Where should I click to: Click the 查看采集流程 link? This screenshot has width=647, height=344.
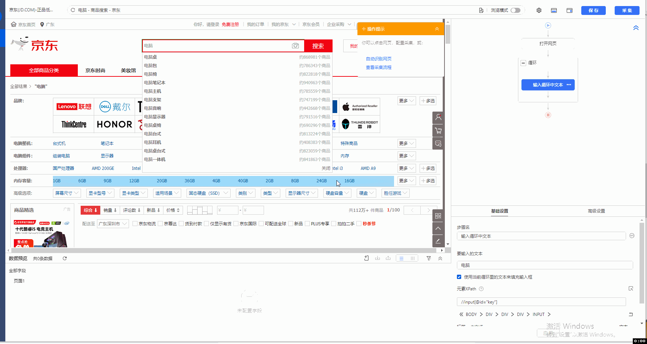379,67
